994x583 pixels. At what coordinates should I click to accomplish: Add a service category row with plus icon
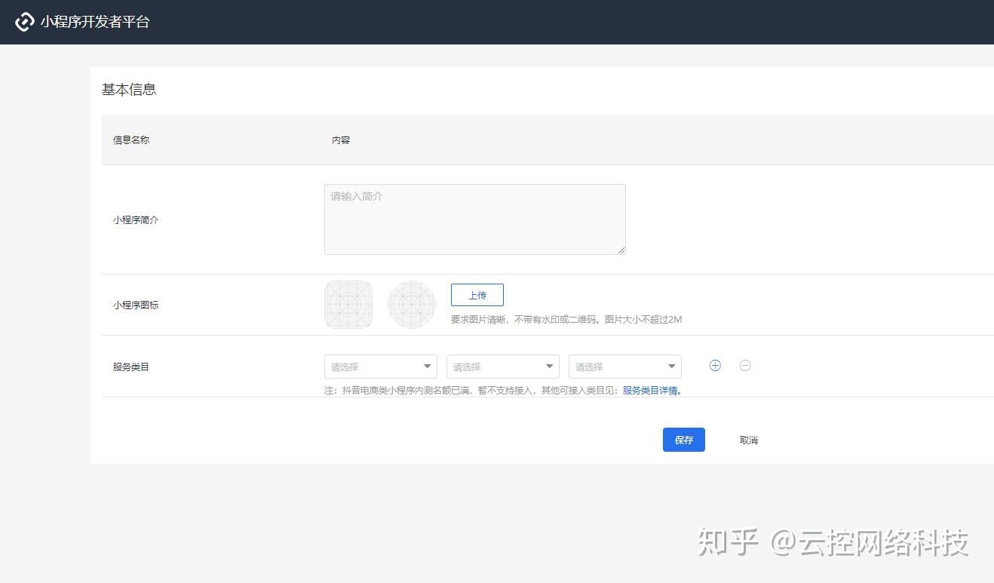715,366
